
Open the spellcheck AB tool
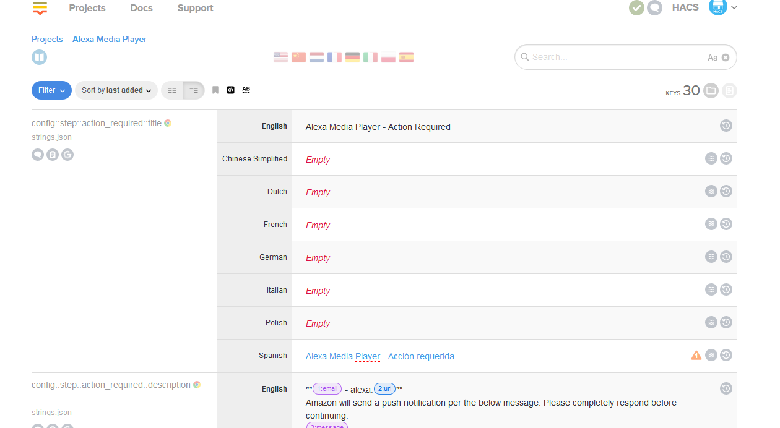[246, 90]
